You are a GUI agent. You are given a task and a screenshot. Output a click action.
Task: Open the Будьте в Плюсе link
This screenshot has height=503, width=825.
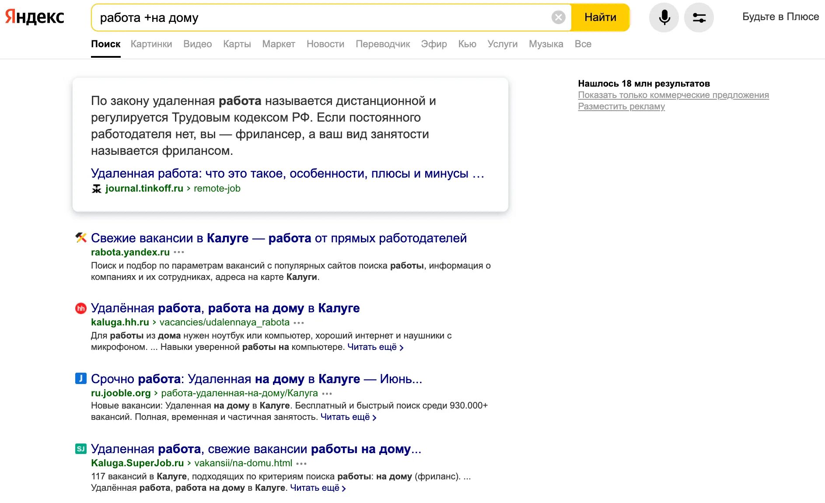(780, 17)
